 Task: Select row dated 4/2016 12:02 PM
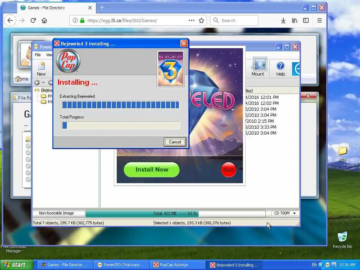[262, 103]
